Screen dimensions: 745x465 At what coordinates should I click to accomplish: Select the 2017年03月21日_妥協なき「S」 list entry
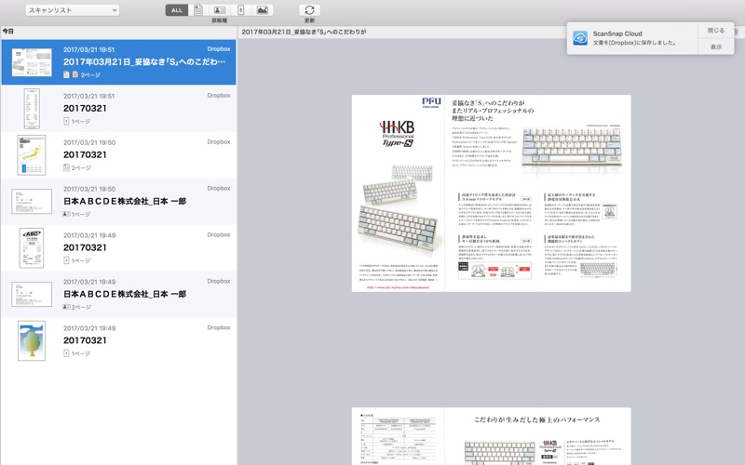coord(119,62)
